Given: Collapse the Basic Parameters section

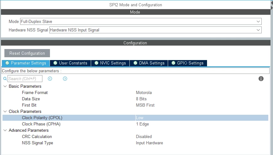Looking at the screenshot, I should point(5,86).
